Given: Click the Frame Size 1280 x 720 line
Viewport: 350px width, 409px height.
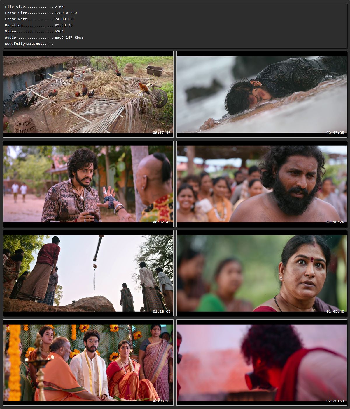Looking at the screenshot, I should pyautogui.click(x=41, y=13).
